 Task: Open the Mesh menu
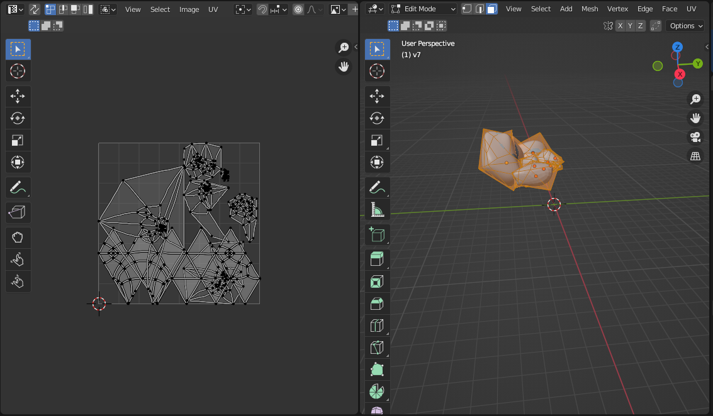(590, 9)
